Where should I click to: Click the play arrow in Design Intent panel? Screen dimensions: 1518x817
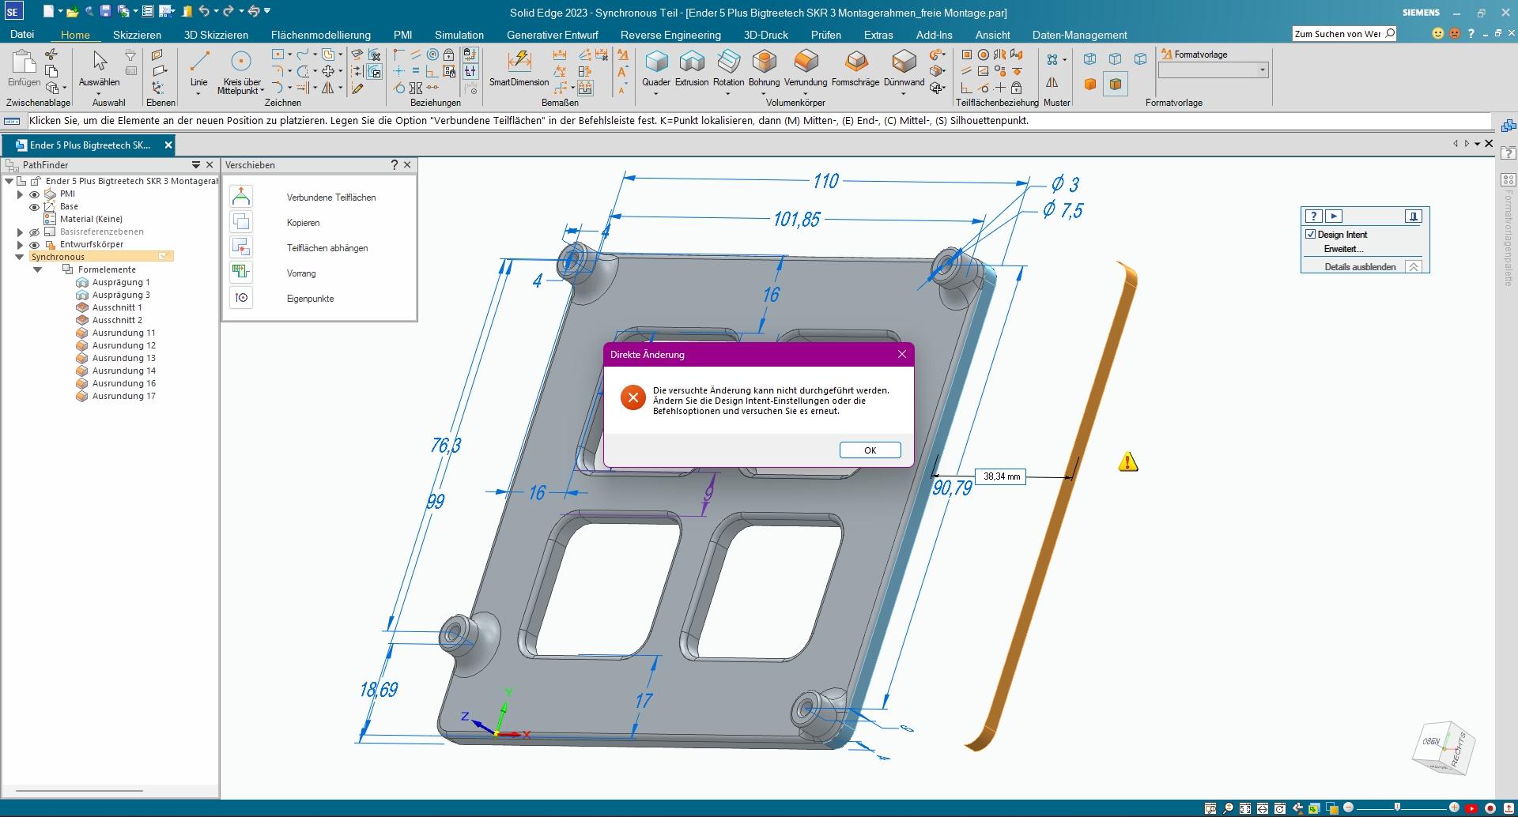click(x=1334, y=216)
